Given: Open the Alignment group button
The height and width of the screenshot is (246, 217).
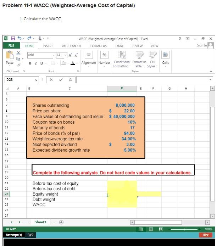Looking at the screenshot, I should point(89,59).
